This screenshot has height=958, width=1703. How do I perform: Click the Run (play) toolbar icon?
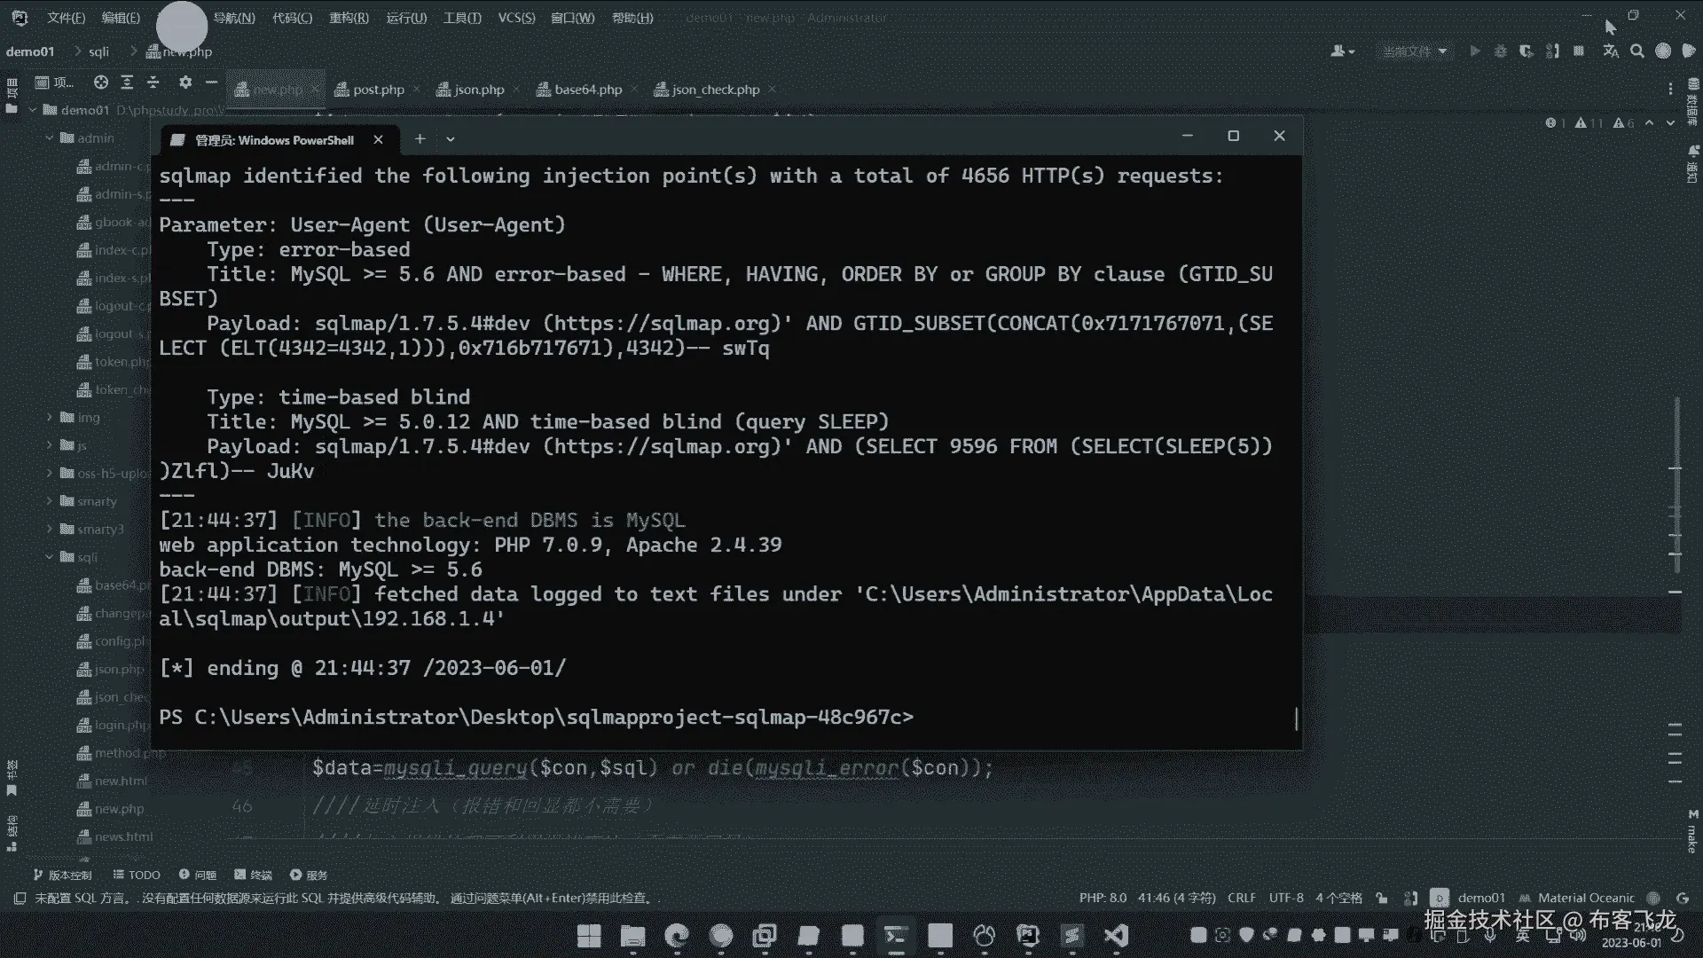[1474, 51]
